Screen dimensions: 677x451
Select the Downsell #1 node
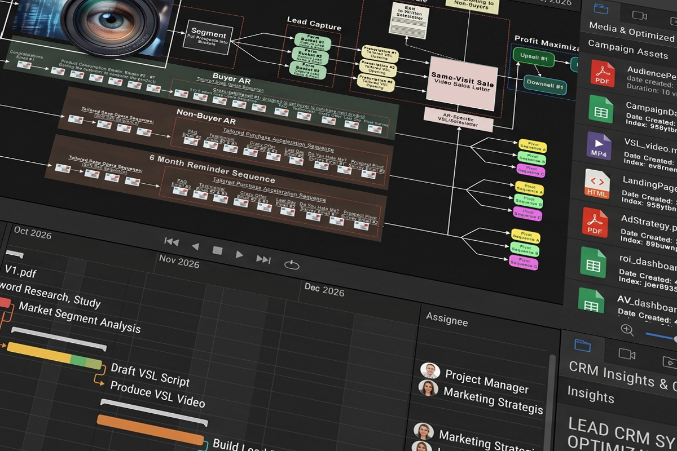545,85
